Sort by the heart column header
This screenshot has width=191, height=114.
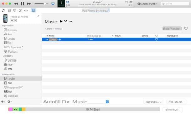[x=157, y=36]
